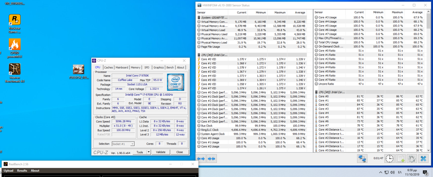Click HWiNFO right sensor panel scrollbar
The image size is (433, 177).
point(429,83)
